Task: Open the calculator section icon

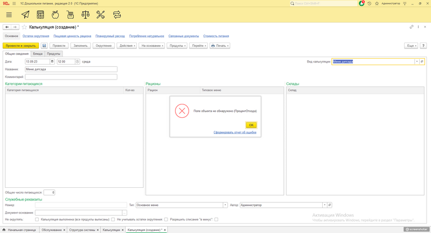Action: tap(40, 15)
